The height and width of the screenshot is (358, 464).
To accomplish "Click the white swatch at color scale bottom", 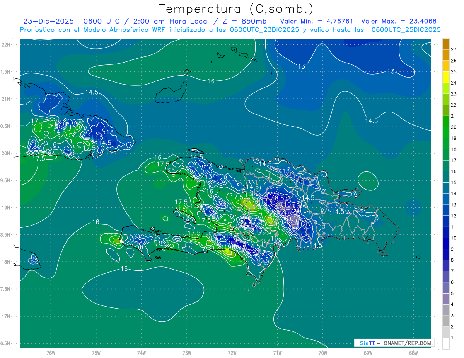I will pos(446,343).
